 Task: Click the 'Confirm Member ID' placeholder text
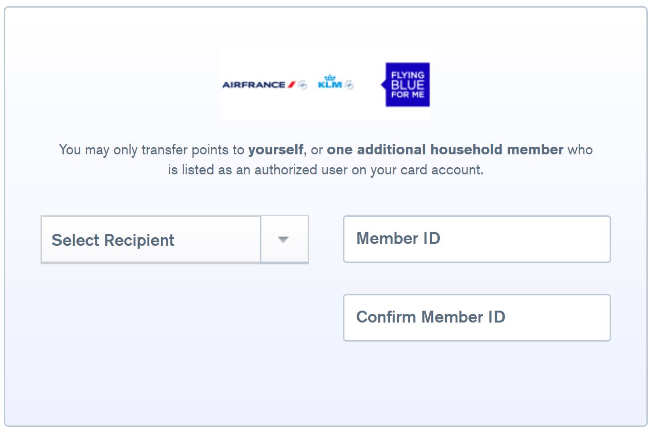[x=431, y=317]
